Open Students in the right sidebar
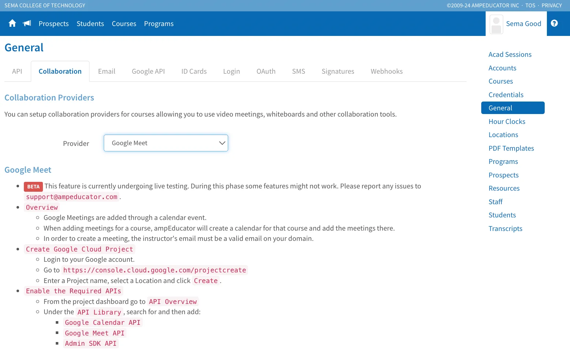Image resolution: width=570 pixels, height=349 pixels. click(502, 215)
